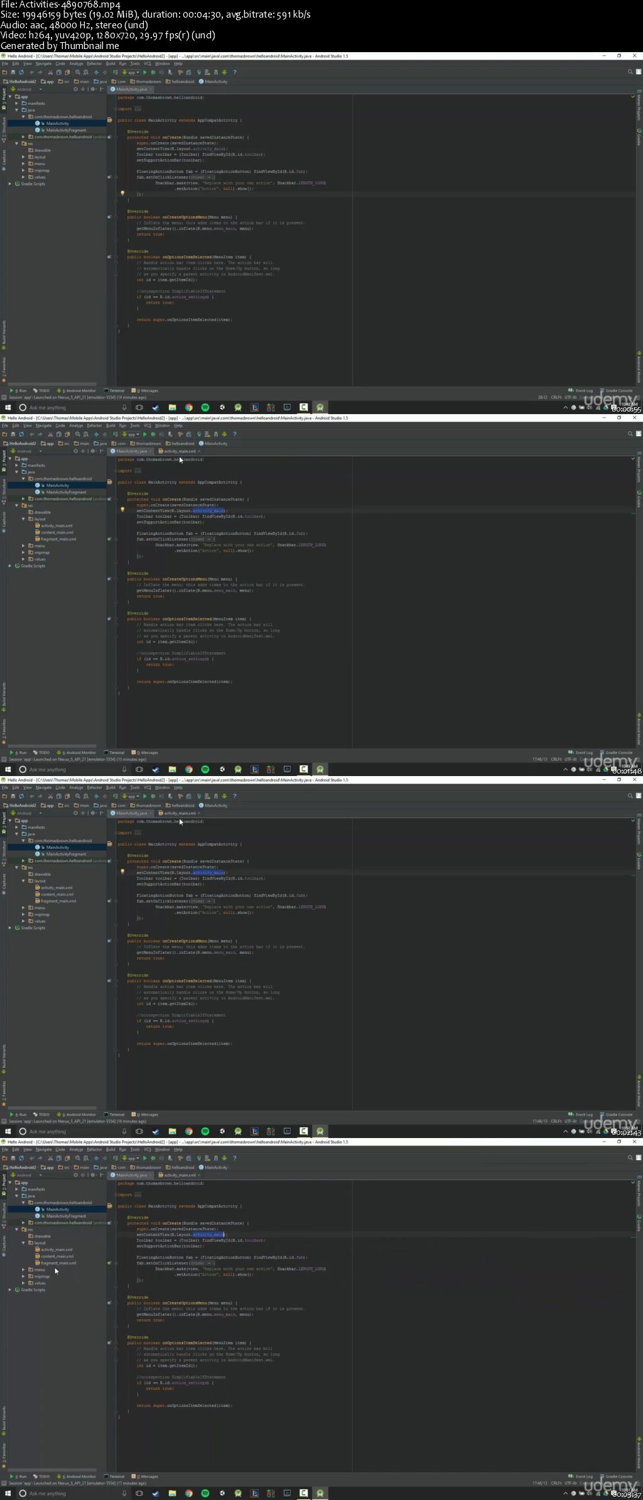643x1500 pixels.
Task: Select fragment_main.xml in 00:02:43 frame tree
Action: click(x=58, y=901)
